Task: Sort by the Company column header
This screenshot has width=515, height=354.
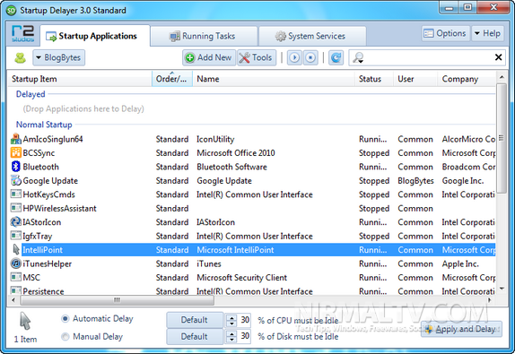Action: coord(467,79)
